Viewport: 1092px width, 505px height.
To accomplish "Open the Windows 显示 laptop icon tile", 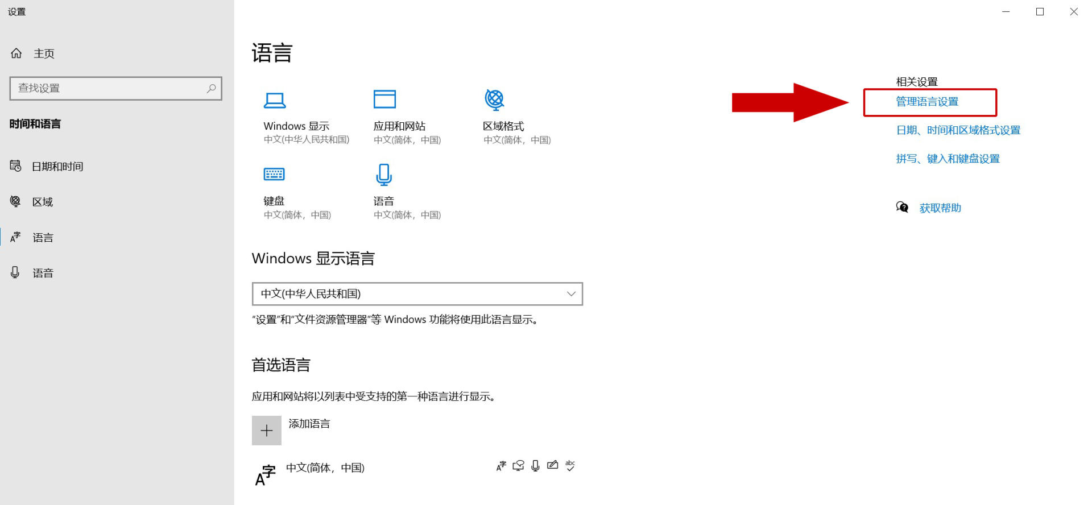I will click(x=275, y=101).
